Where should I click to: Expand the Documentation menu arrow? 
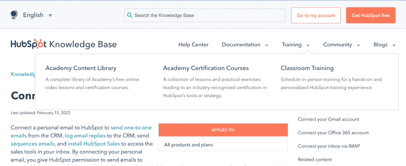(x=267, y=45)
